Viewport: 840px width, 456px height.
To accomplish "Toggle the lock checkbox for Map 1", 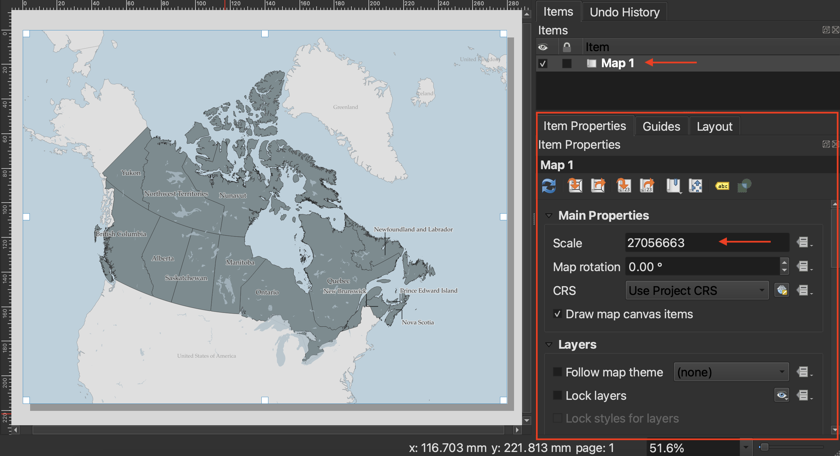I will [x=567, y=63].
